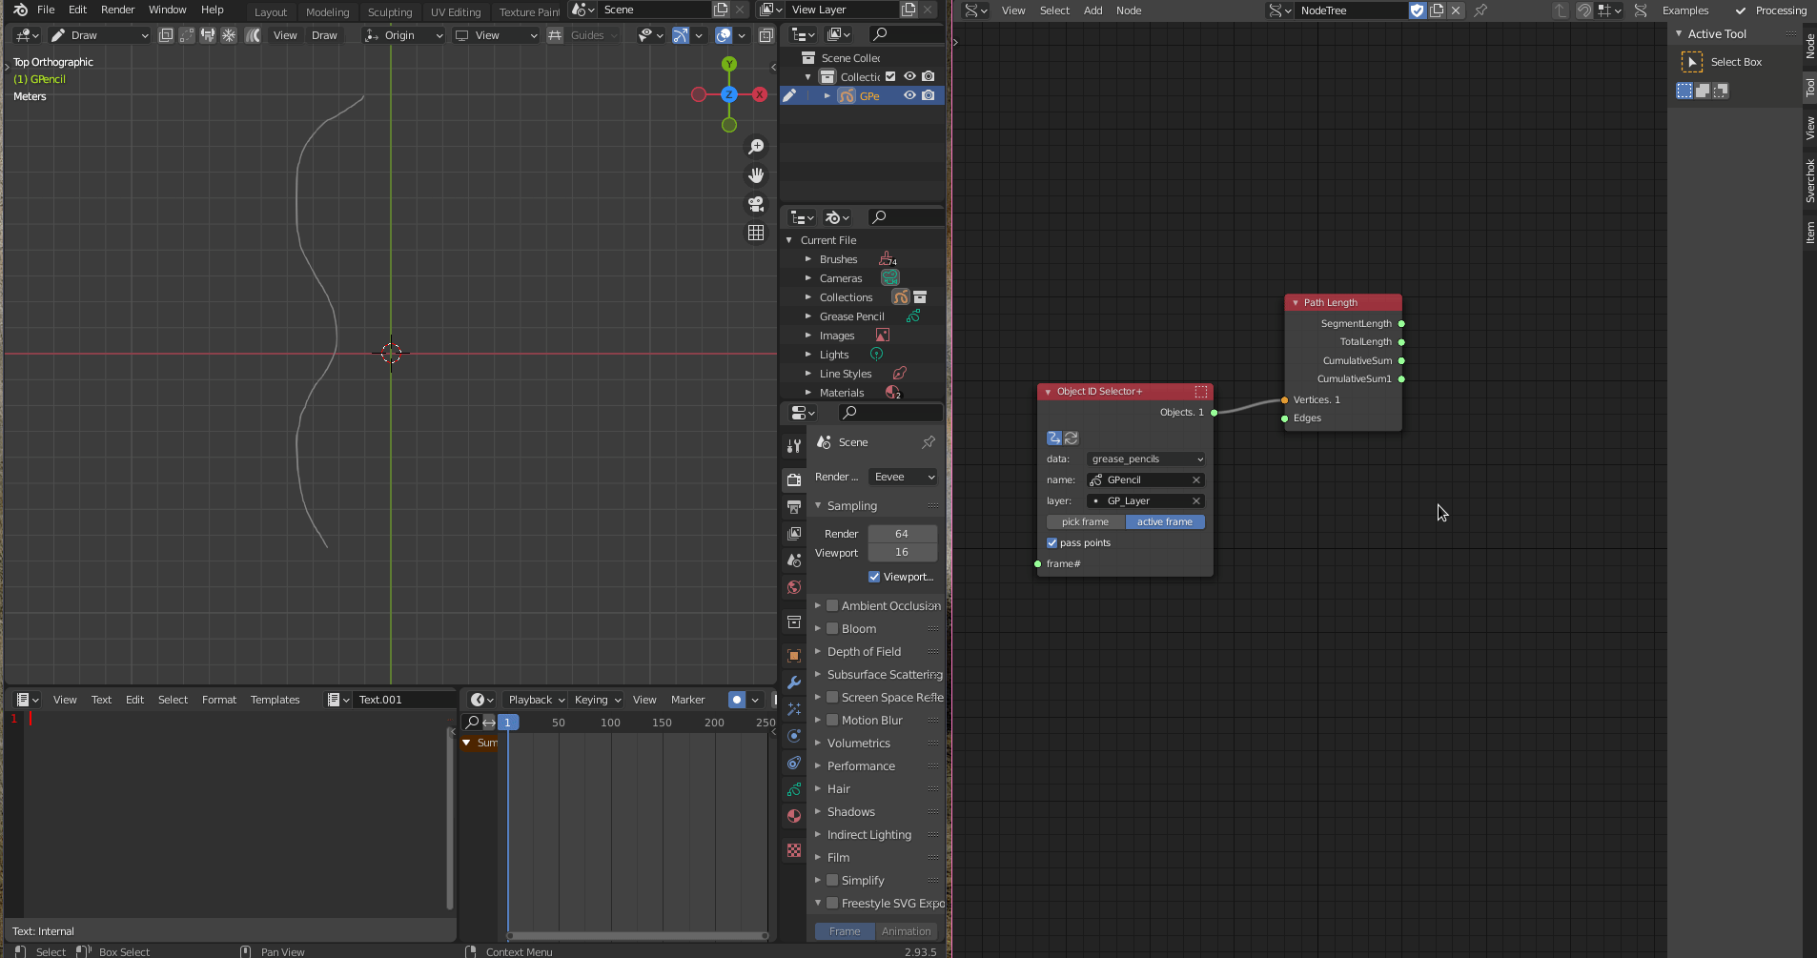1817x958 pixels.
Task: Open the Templates menu in text editor
Action: point(276,700)
